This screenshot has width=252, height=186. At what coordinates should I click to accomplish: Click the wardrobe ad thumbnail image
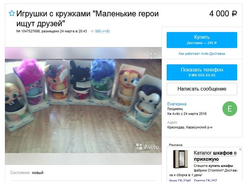(x=180, y=159)
